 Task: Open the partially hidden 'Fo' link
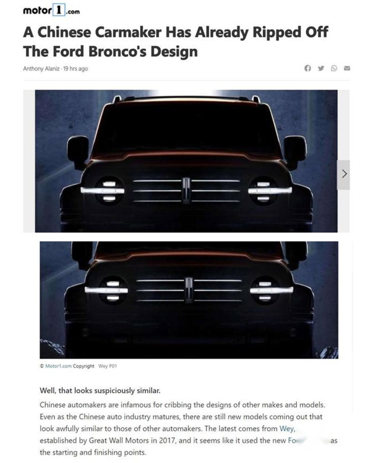[292, 440]
